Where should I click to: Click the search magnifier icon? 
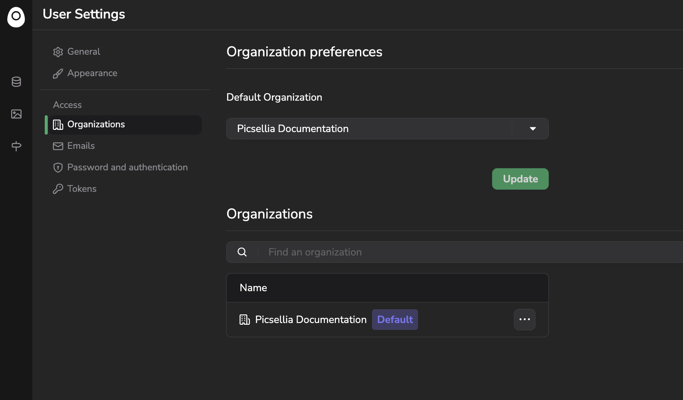point(242,252)
